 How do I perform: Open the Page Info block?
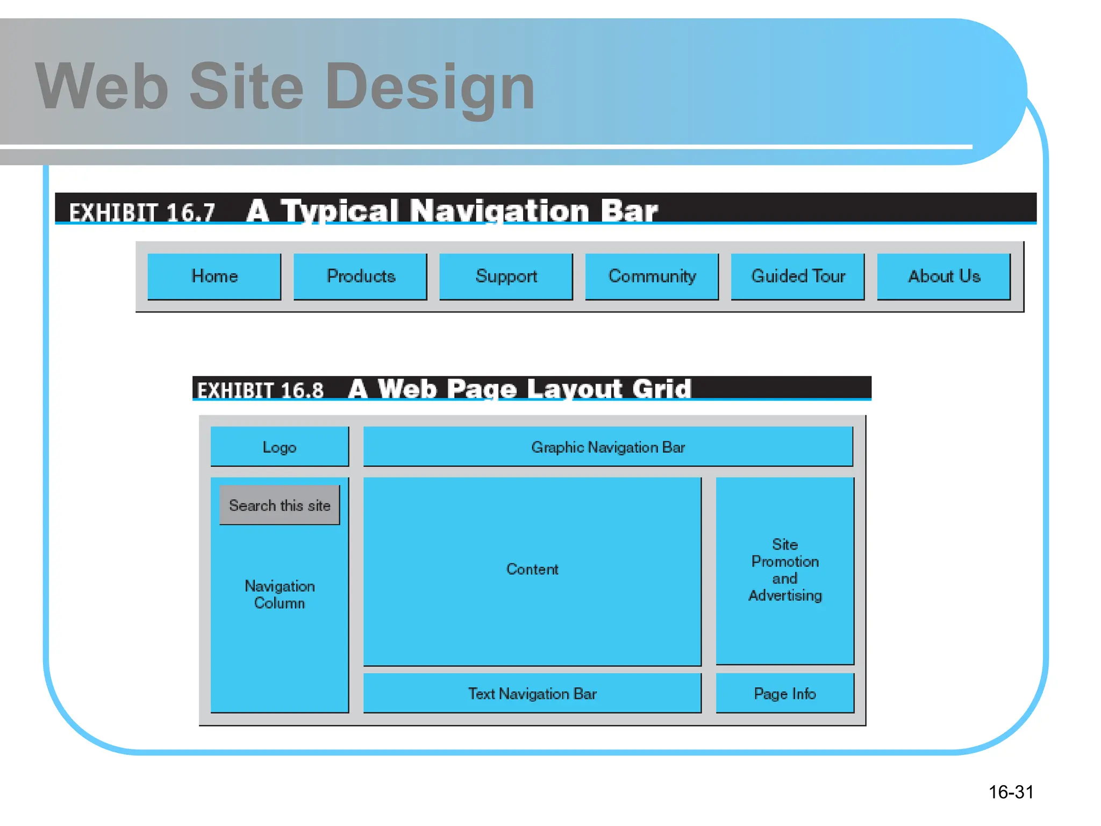pos(785,693)
